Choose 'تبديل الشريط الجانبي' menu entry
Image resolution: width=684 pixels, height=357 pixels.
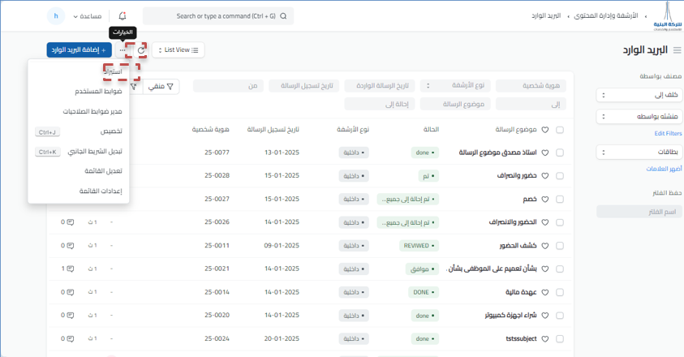click(x=79, y=152)
